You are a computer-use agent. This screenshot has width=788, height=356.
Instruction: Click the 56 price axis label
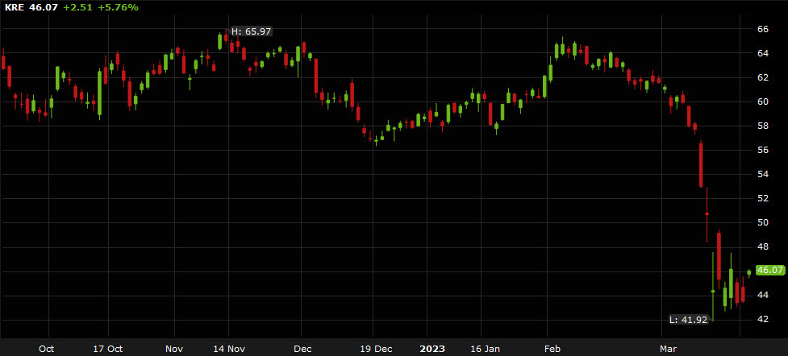pos(761,150)
